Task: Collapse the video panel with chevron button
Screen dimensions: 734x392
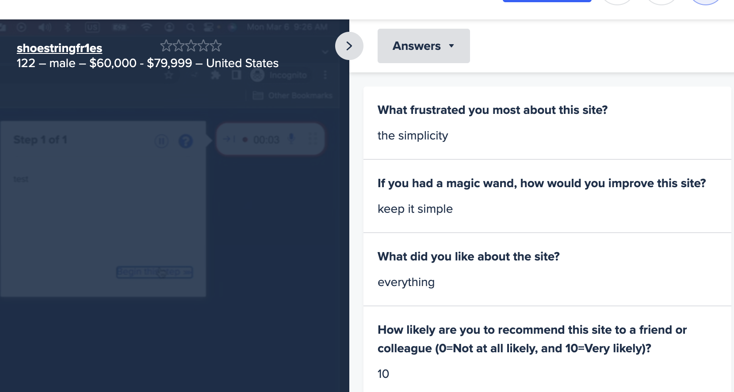Action: [x=349, y=46]
